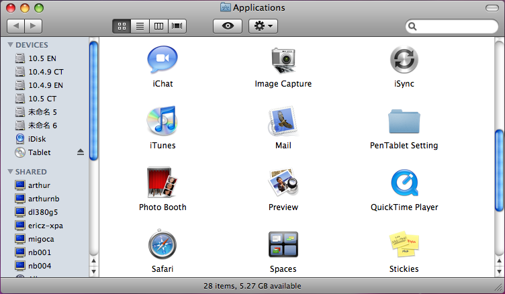The height and width of the screenshot is (294, 505).
Task: Select the Mail stamp icon
Action: click(283, 121)
